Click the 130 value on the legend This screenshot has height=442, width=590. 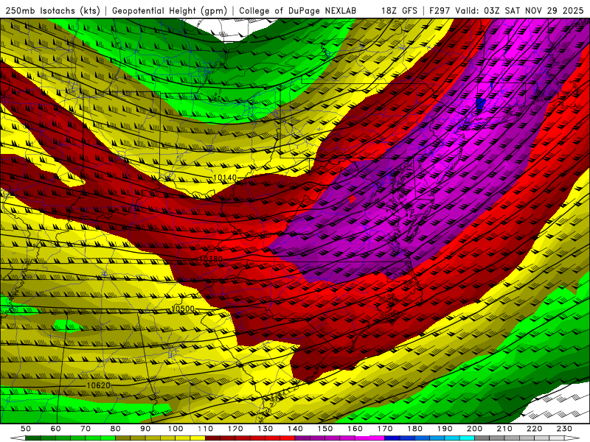click(265, 429)
